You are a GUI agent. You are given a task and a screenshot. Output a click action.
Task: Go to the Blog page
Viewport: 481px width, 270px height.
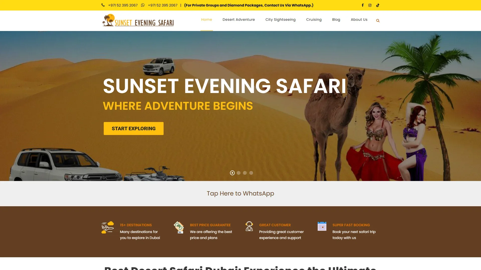coord(336,19)
